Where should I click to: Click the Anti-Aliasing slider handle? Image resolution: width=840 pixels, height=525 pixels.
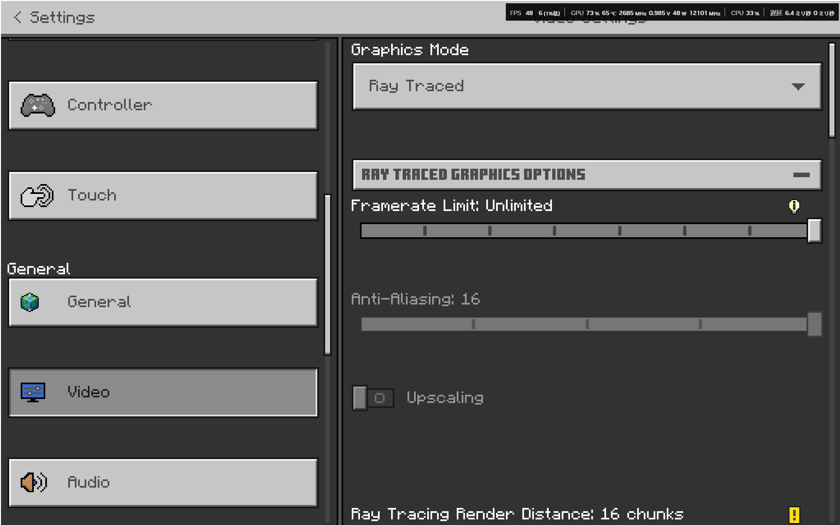coord(814,324)
